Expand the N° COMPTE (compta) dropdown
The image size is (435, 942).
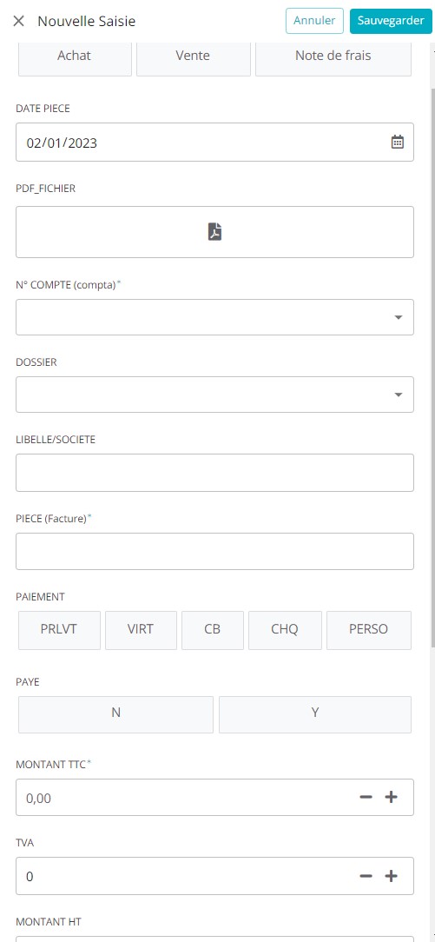point(214,316)
